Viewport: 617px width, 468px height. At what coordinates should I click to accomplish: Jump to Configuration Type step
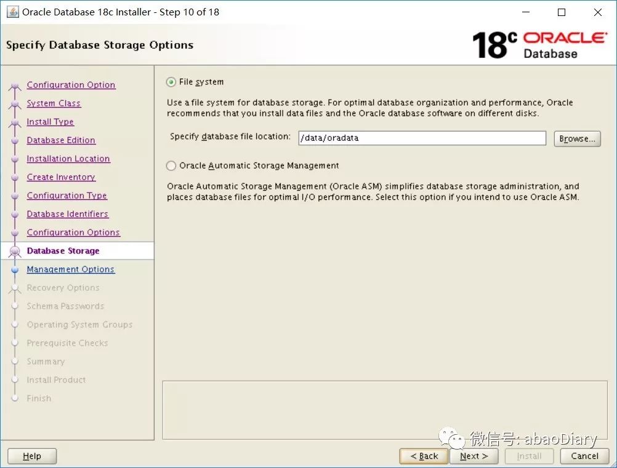click(67, 196)
